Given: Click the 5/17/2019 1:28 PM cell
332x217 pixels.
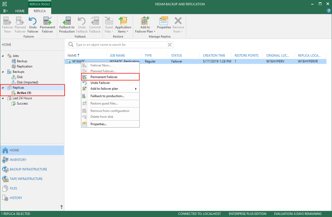Looking at the screenshot, I should [x=217, y=61].
